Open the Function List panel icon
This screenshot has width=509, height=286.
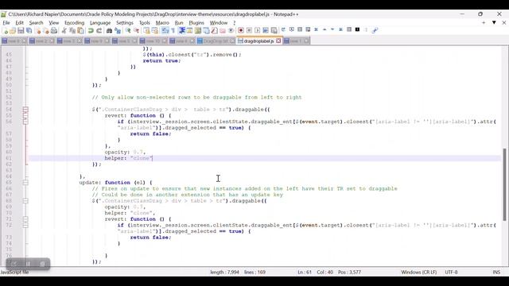(214, 30)
